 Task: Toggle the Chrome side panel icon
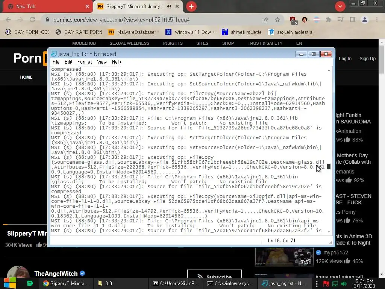point(353,20)
